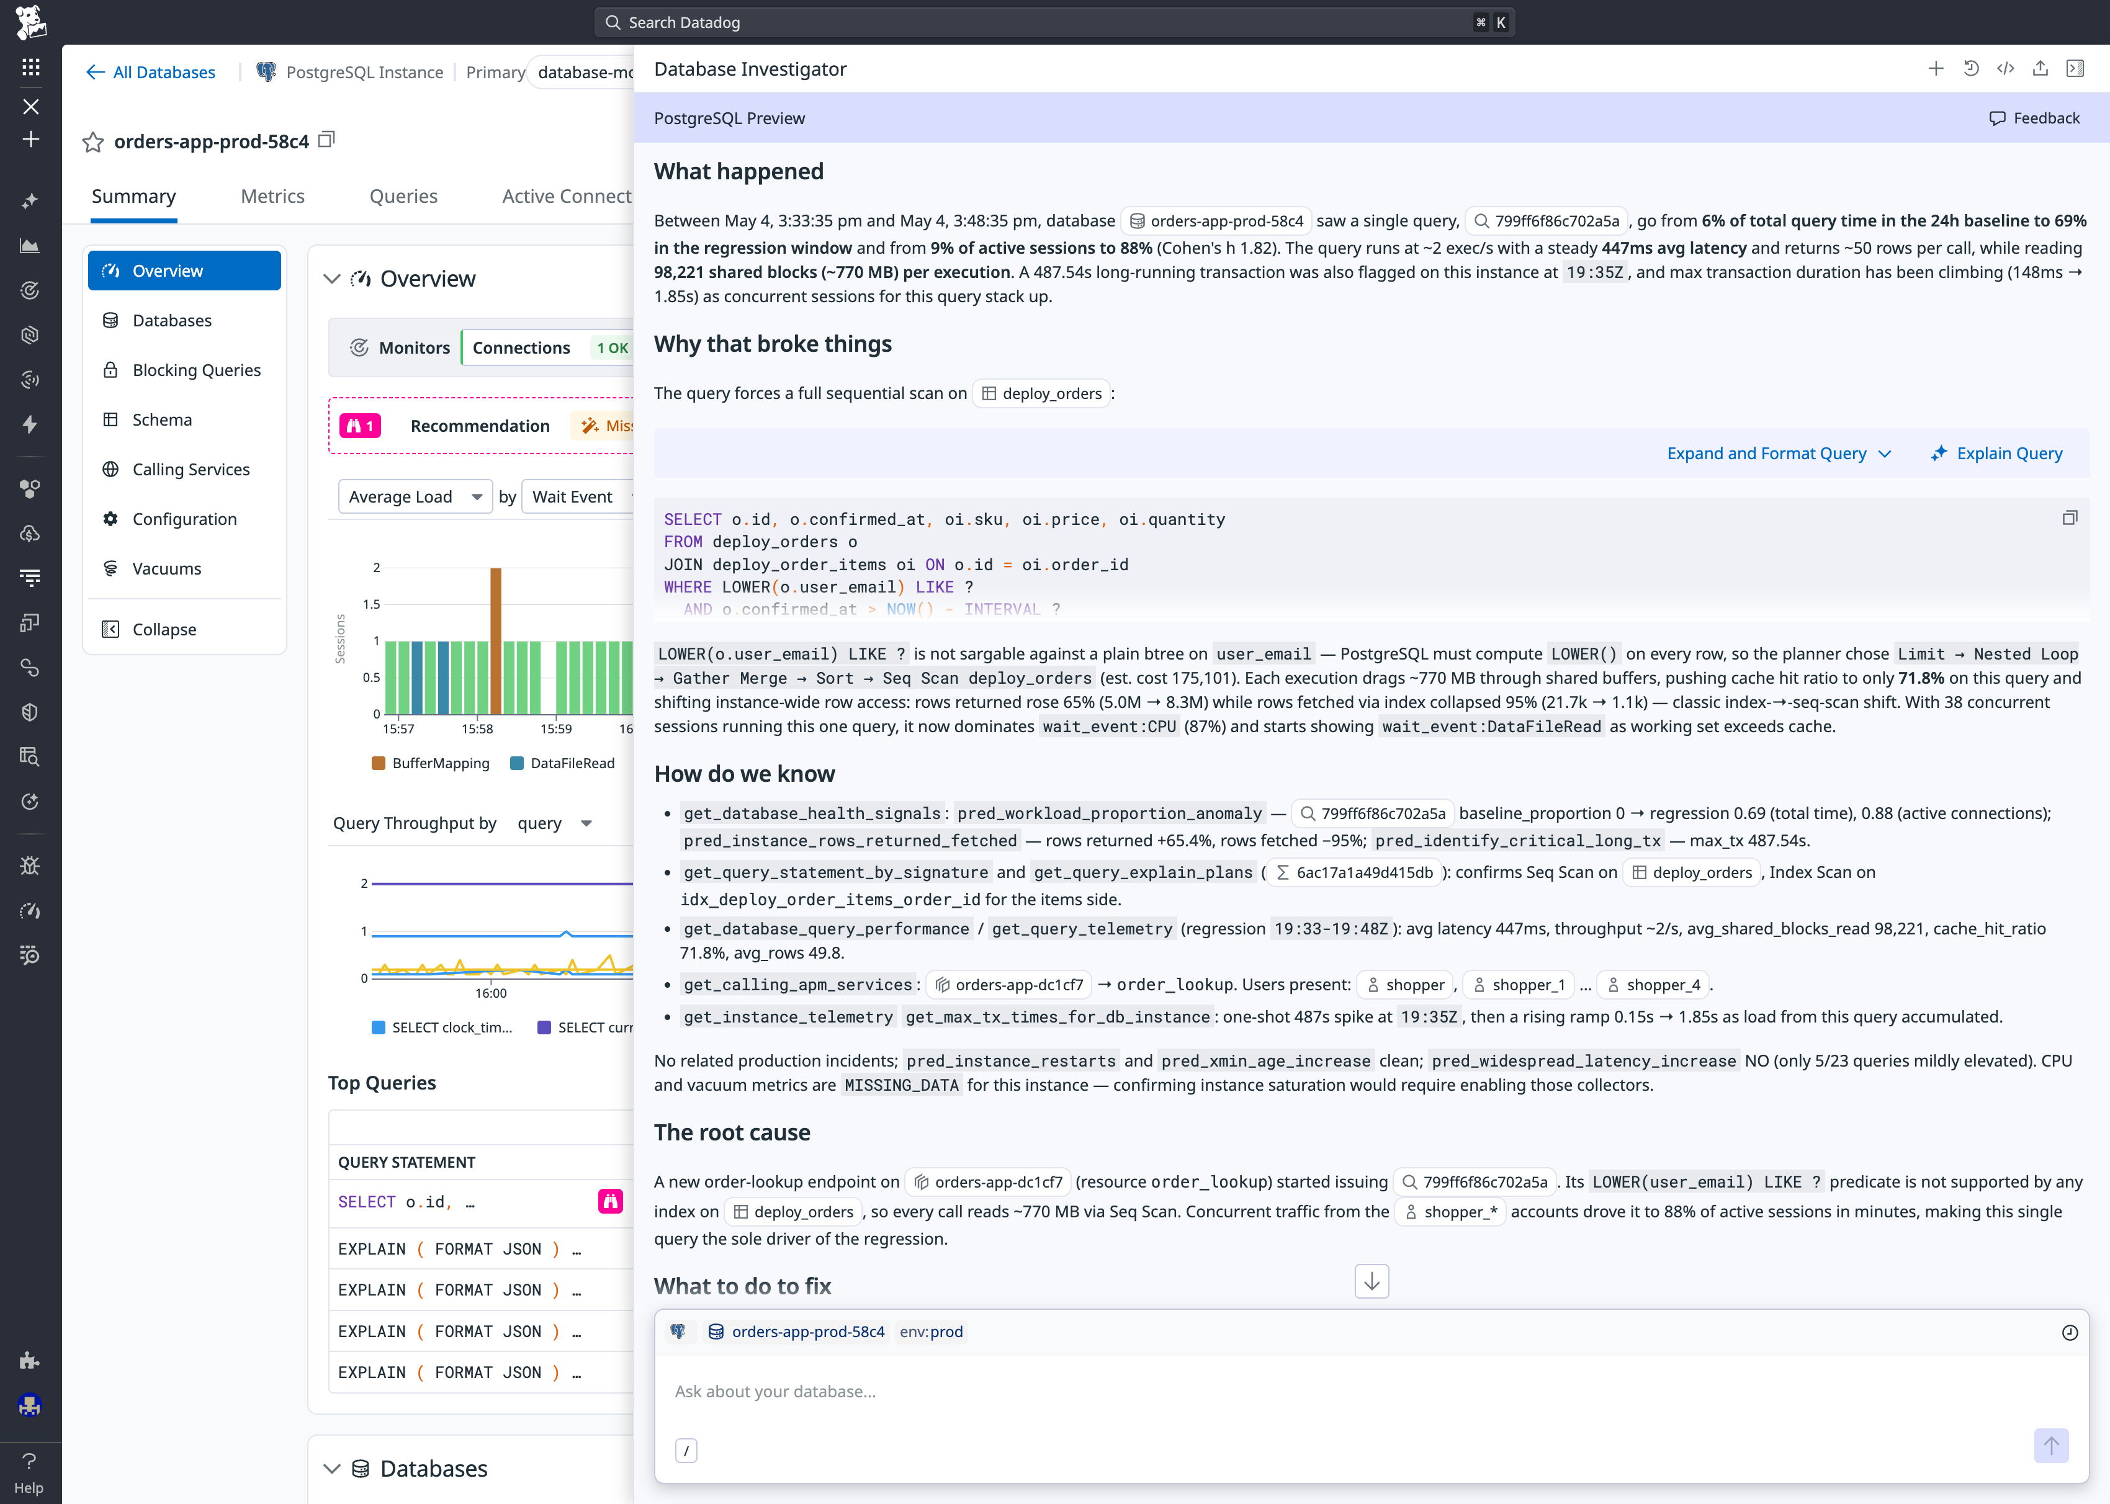Expand and Format Query dropdown

pos(1779,454)
